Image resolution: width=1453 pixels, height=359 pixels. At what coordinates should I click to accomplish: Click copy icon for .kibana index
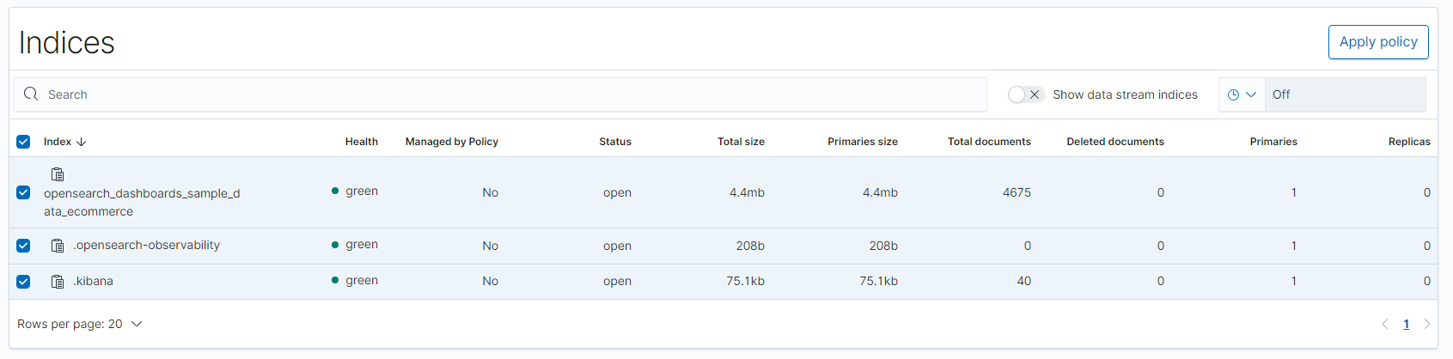pos(58,282)
